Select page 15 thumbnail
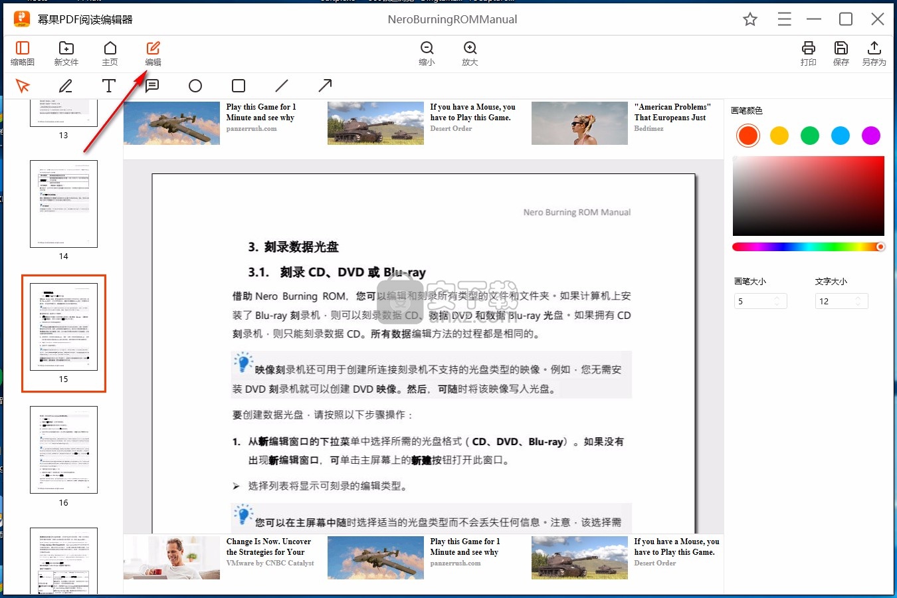The width and height of the screenshot is (897, 598). click(64, 327)
